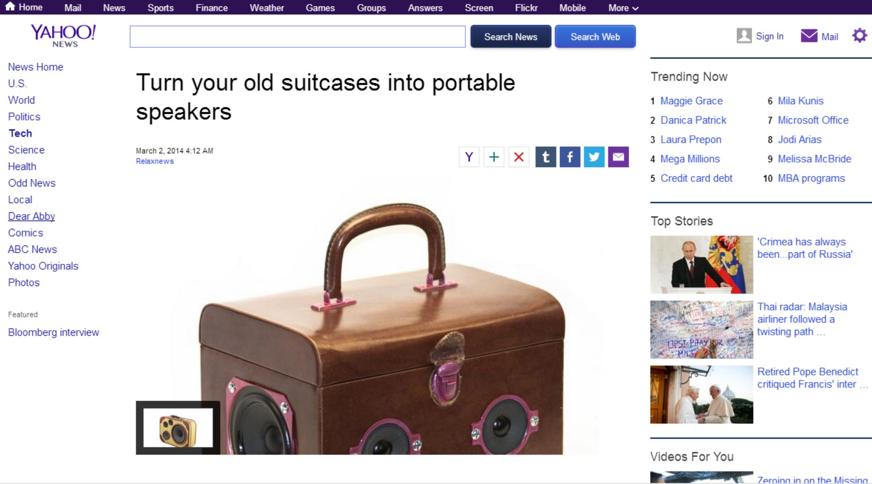Go to Sports in top navigation
The height and width of the screenshot is (484, 872).
click(x=160, y=8)
